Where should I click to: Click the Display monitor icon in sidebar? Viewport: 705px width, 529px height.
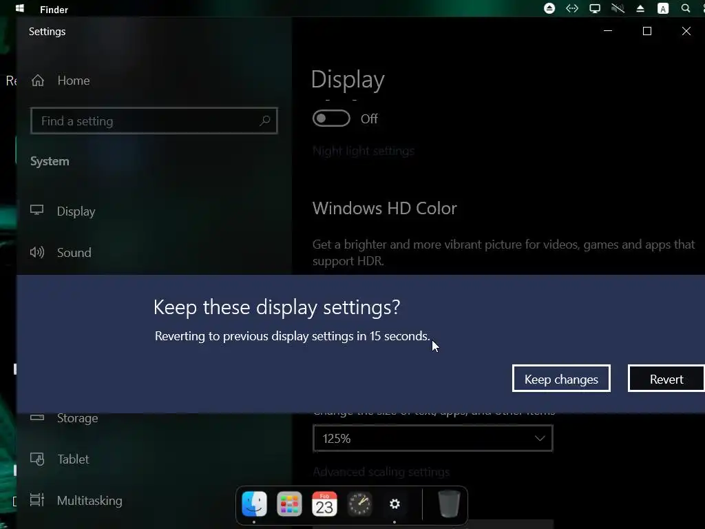pos(37,210)
